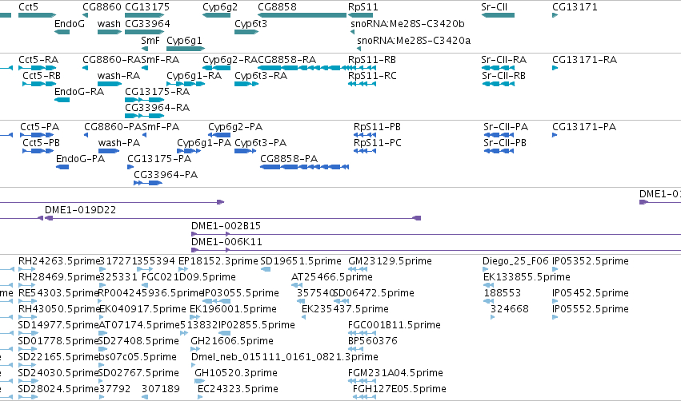Screen dimensions: 681x401
Task: Click EST RH28469.5prime
Action: (27, 285)
